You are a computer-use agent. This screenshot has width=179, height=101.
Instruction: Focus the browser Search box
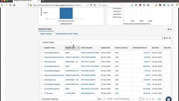pyautogui.click(x=109, y=5)
